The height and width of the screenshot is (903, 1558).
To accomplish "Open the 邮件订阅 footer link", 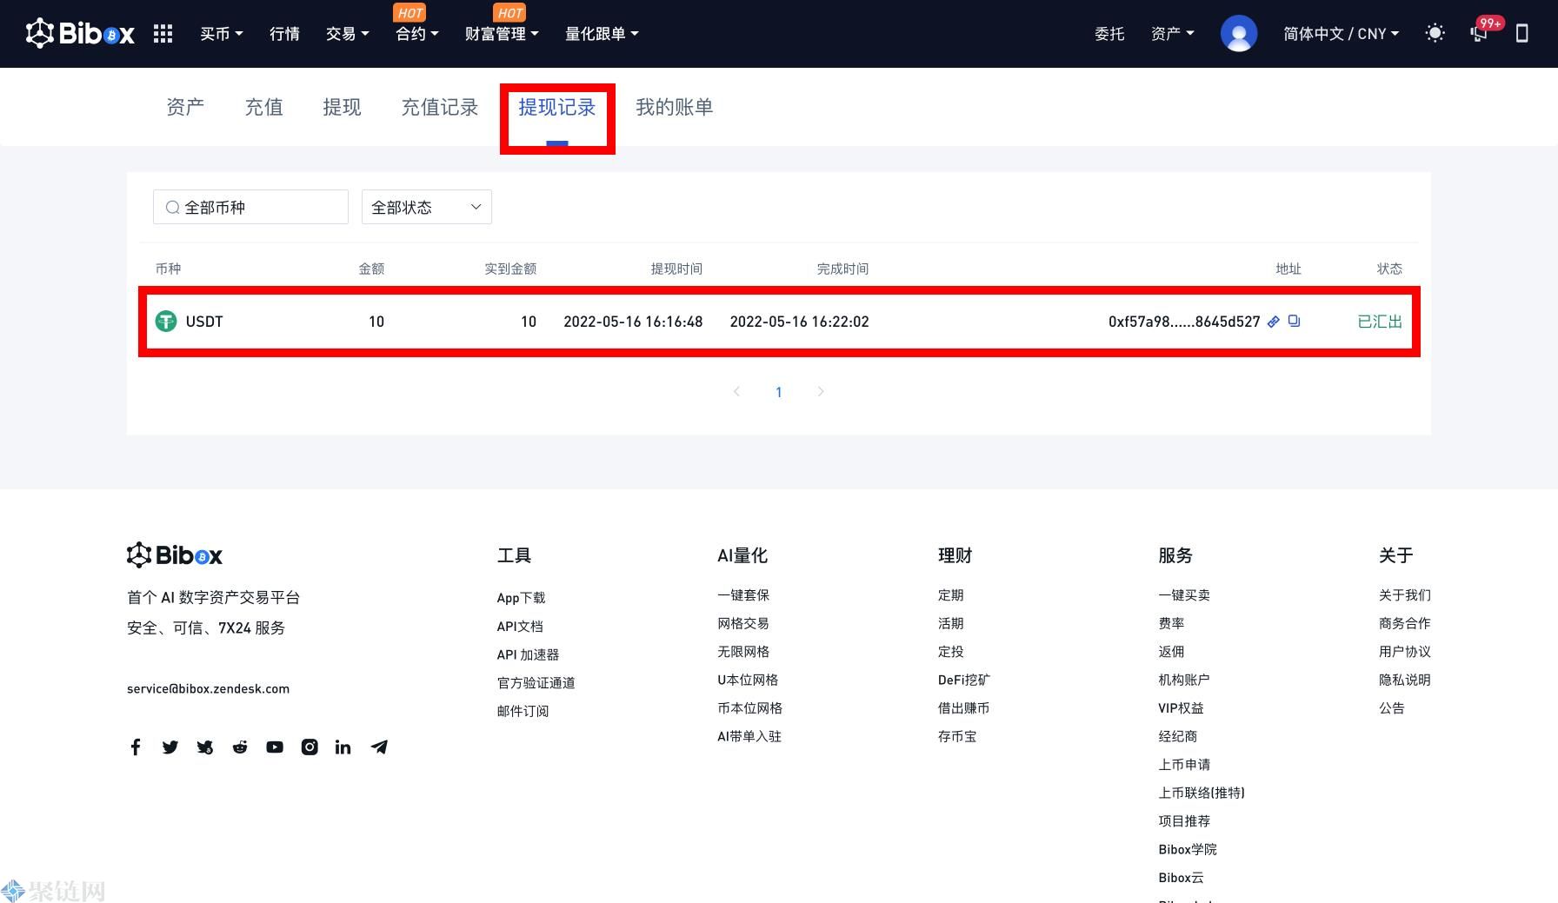I will coord(523,711).
